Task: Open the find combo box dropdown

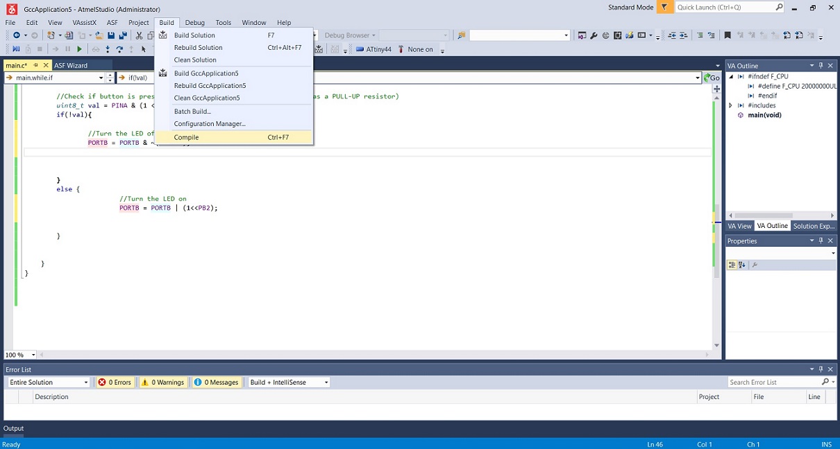Action: click(566, 35)
